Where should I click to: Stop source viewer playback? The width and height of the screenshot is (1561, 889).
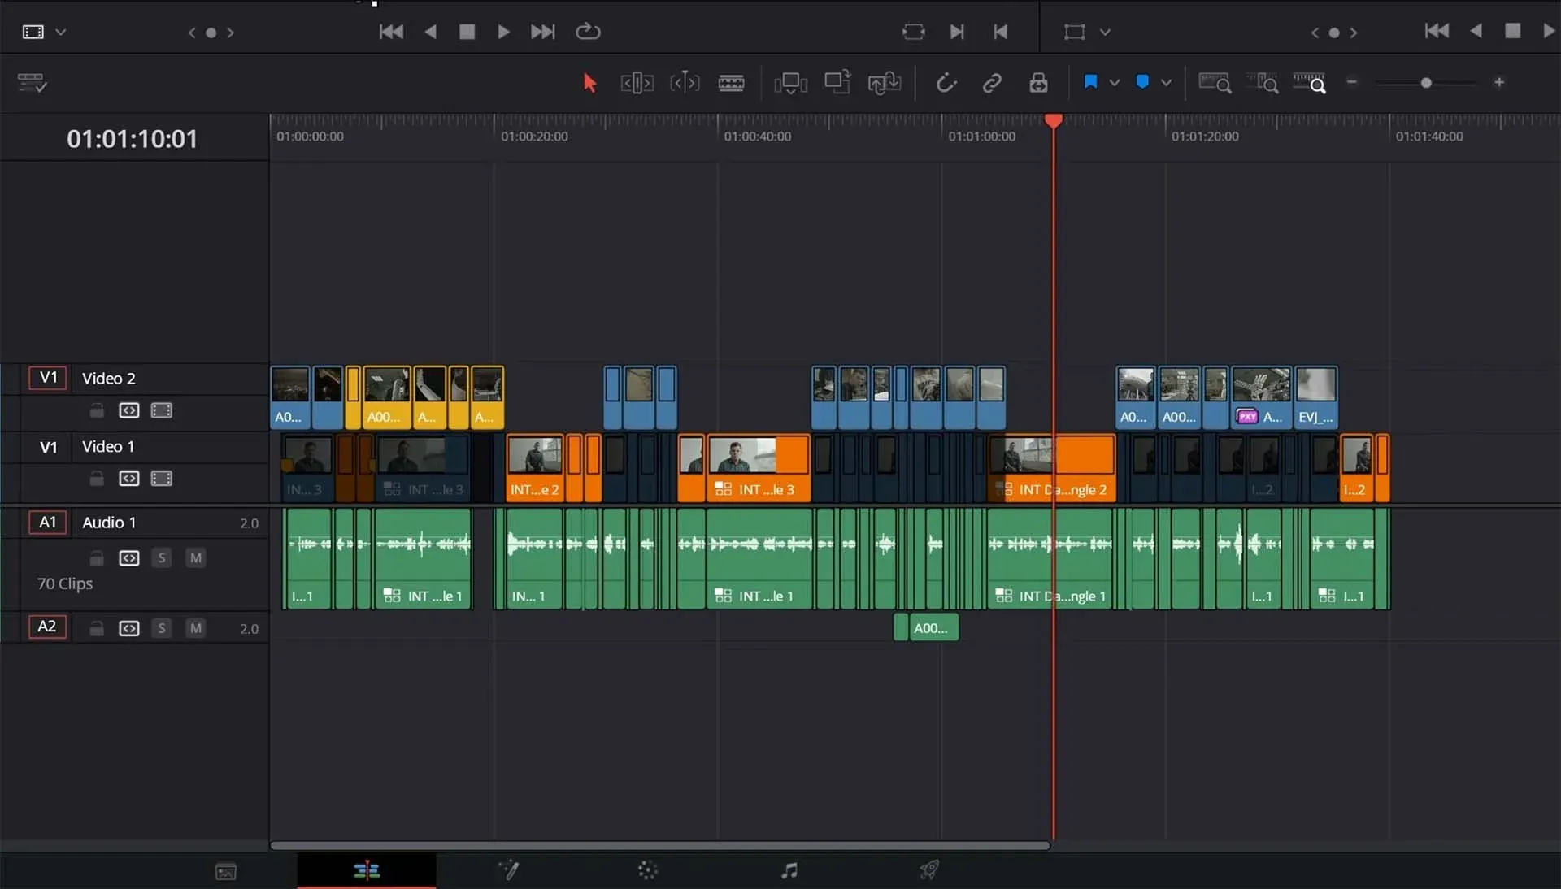click(x=467, y=32)
